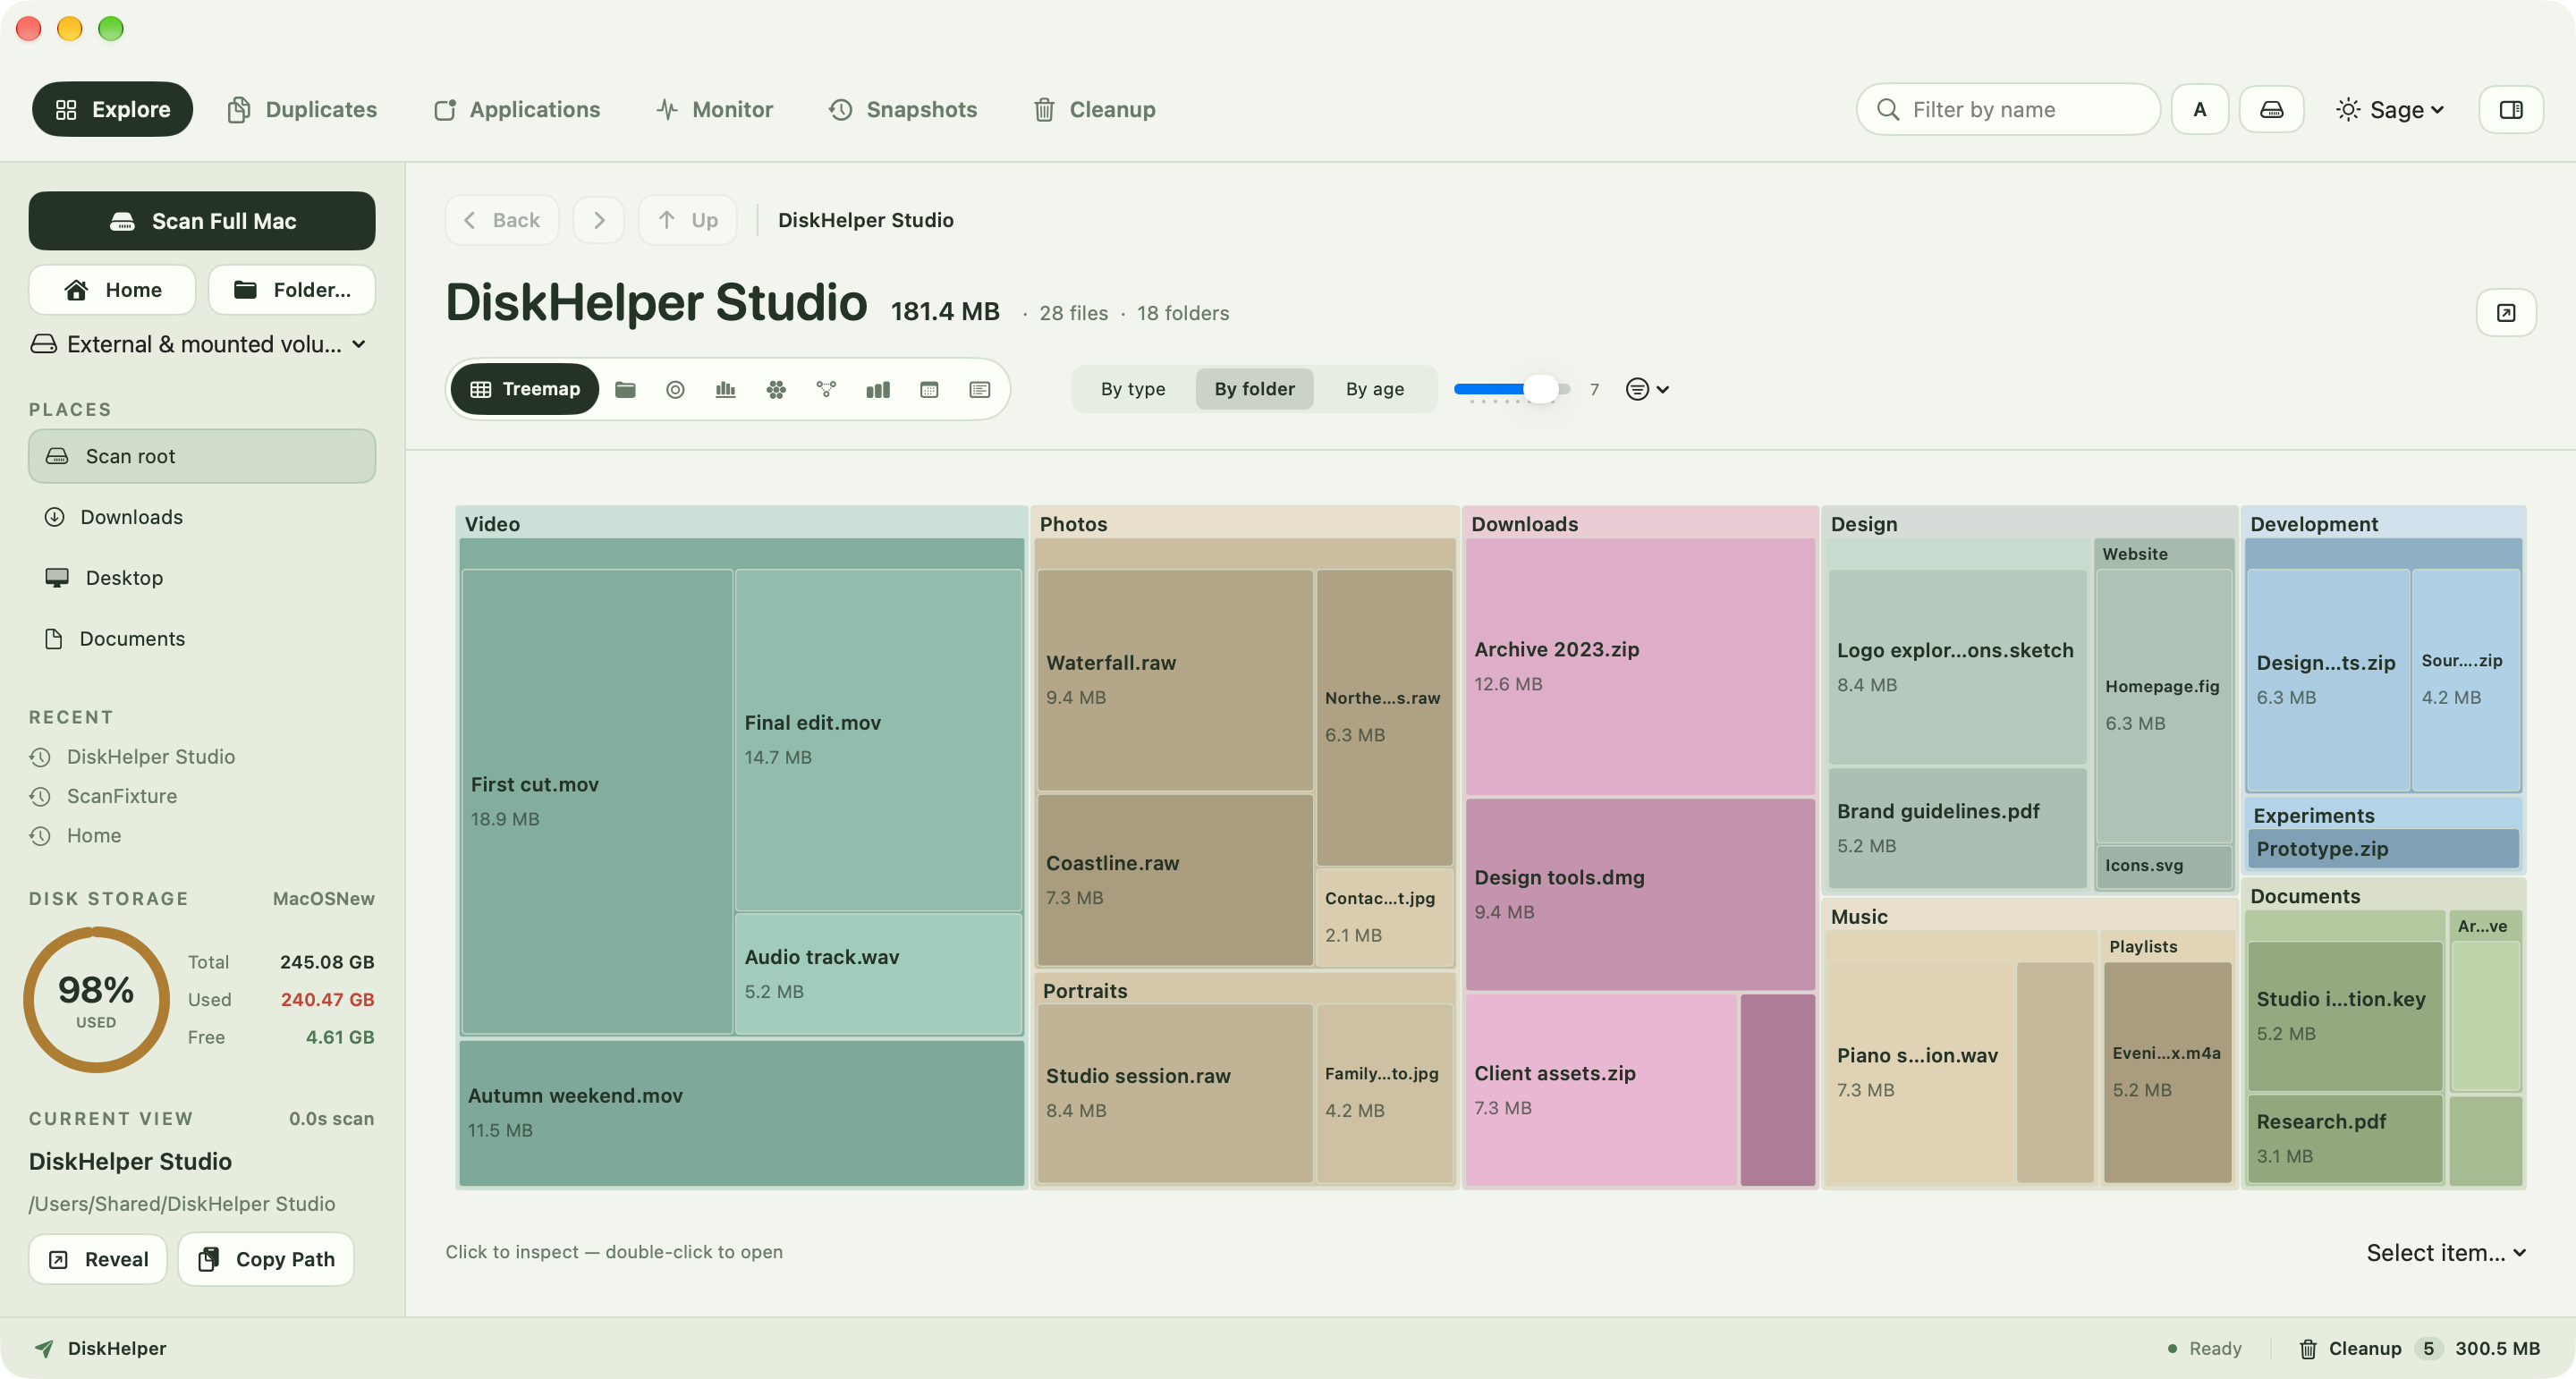
Task: Open the Cleanup tab
Action: tap(1094, 109)
